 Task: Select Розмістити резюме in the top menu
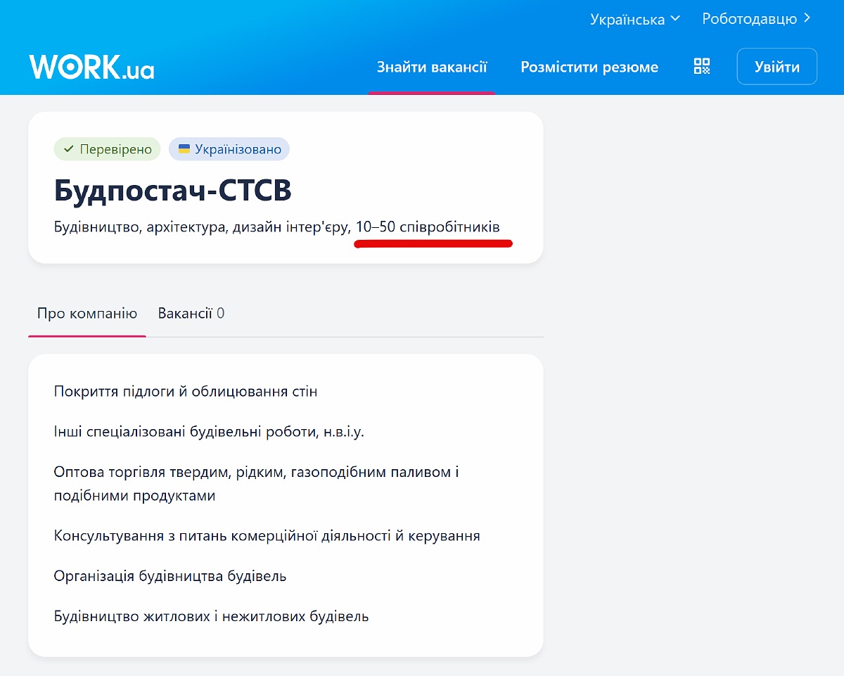point(589,67)
